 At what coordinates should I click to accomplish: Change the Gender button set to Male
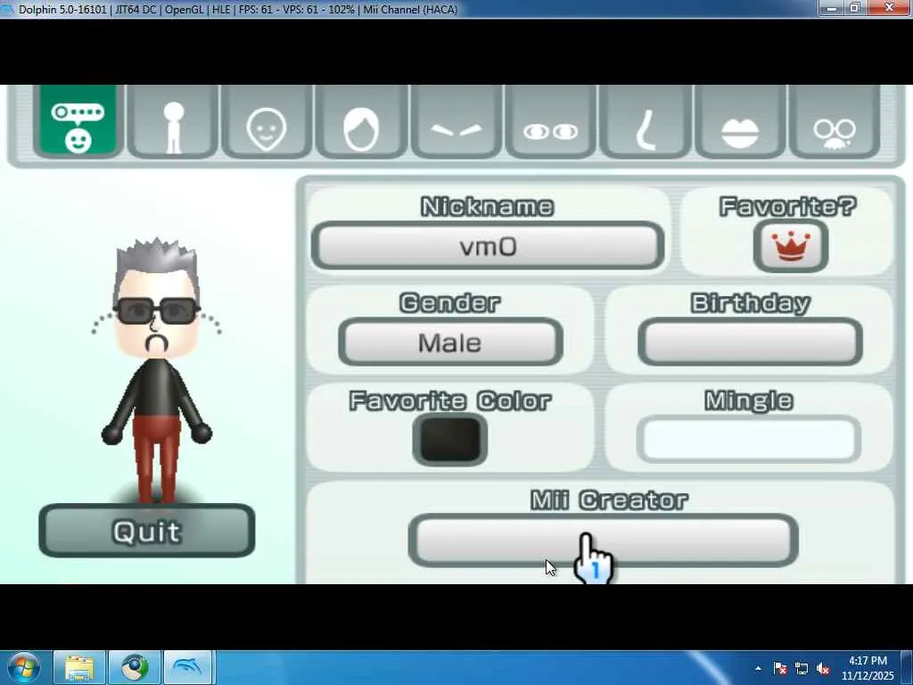pos(450,342)
